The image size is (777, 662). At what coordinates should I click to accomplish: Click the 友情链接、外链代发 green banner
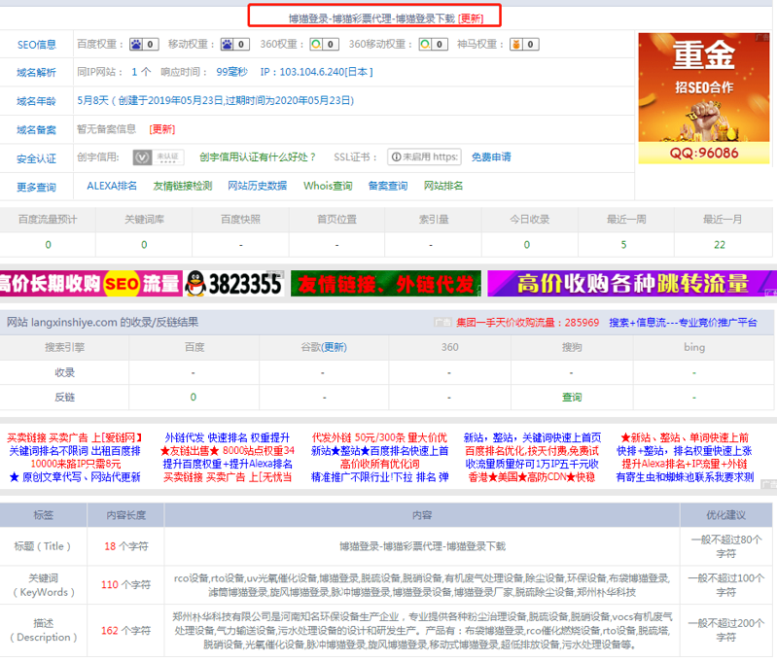pos(386,284)
